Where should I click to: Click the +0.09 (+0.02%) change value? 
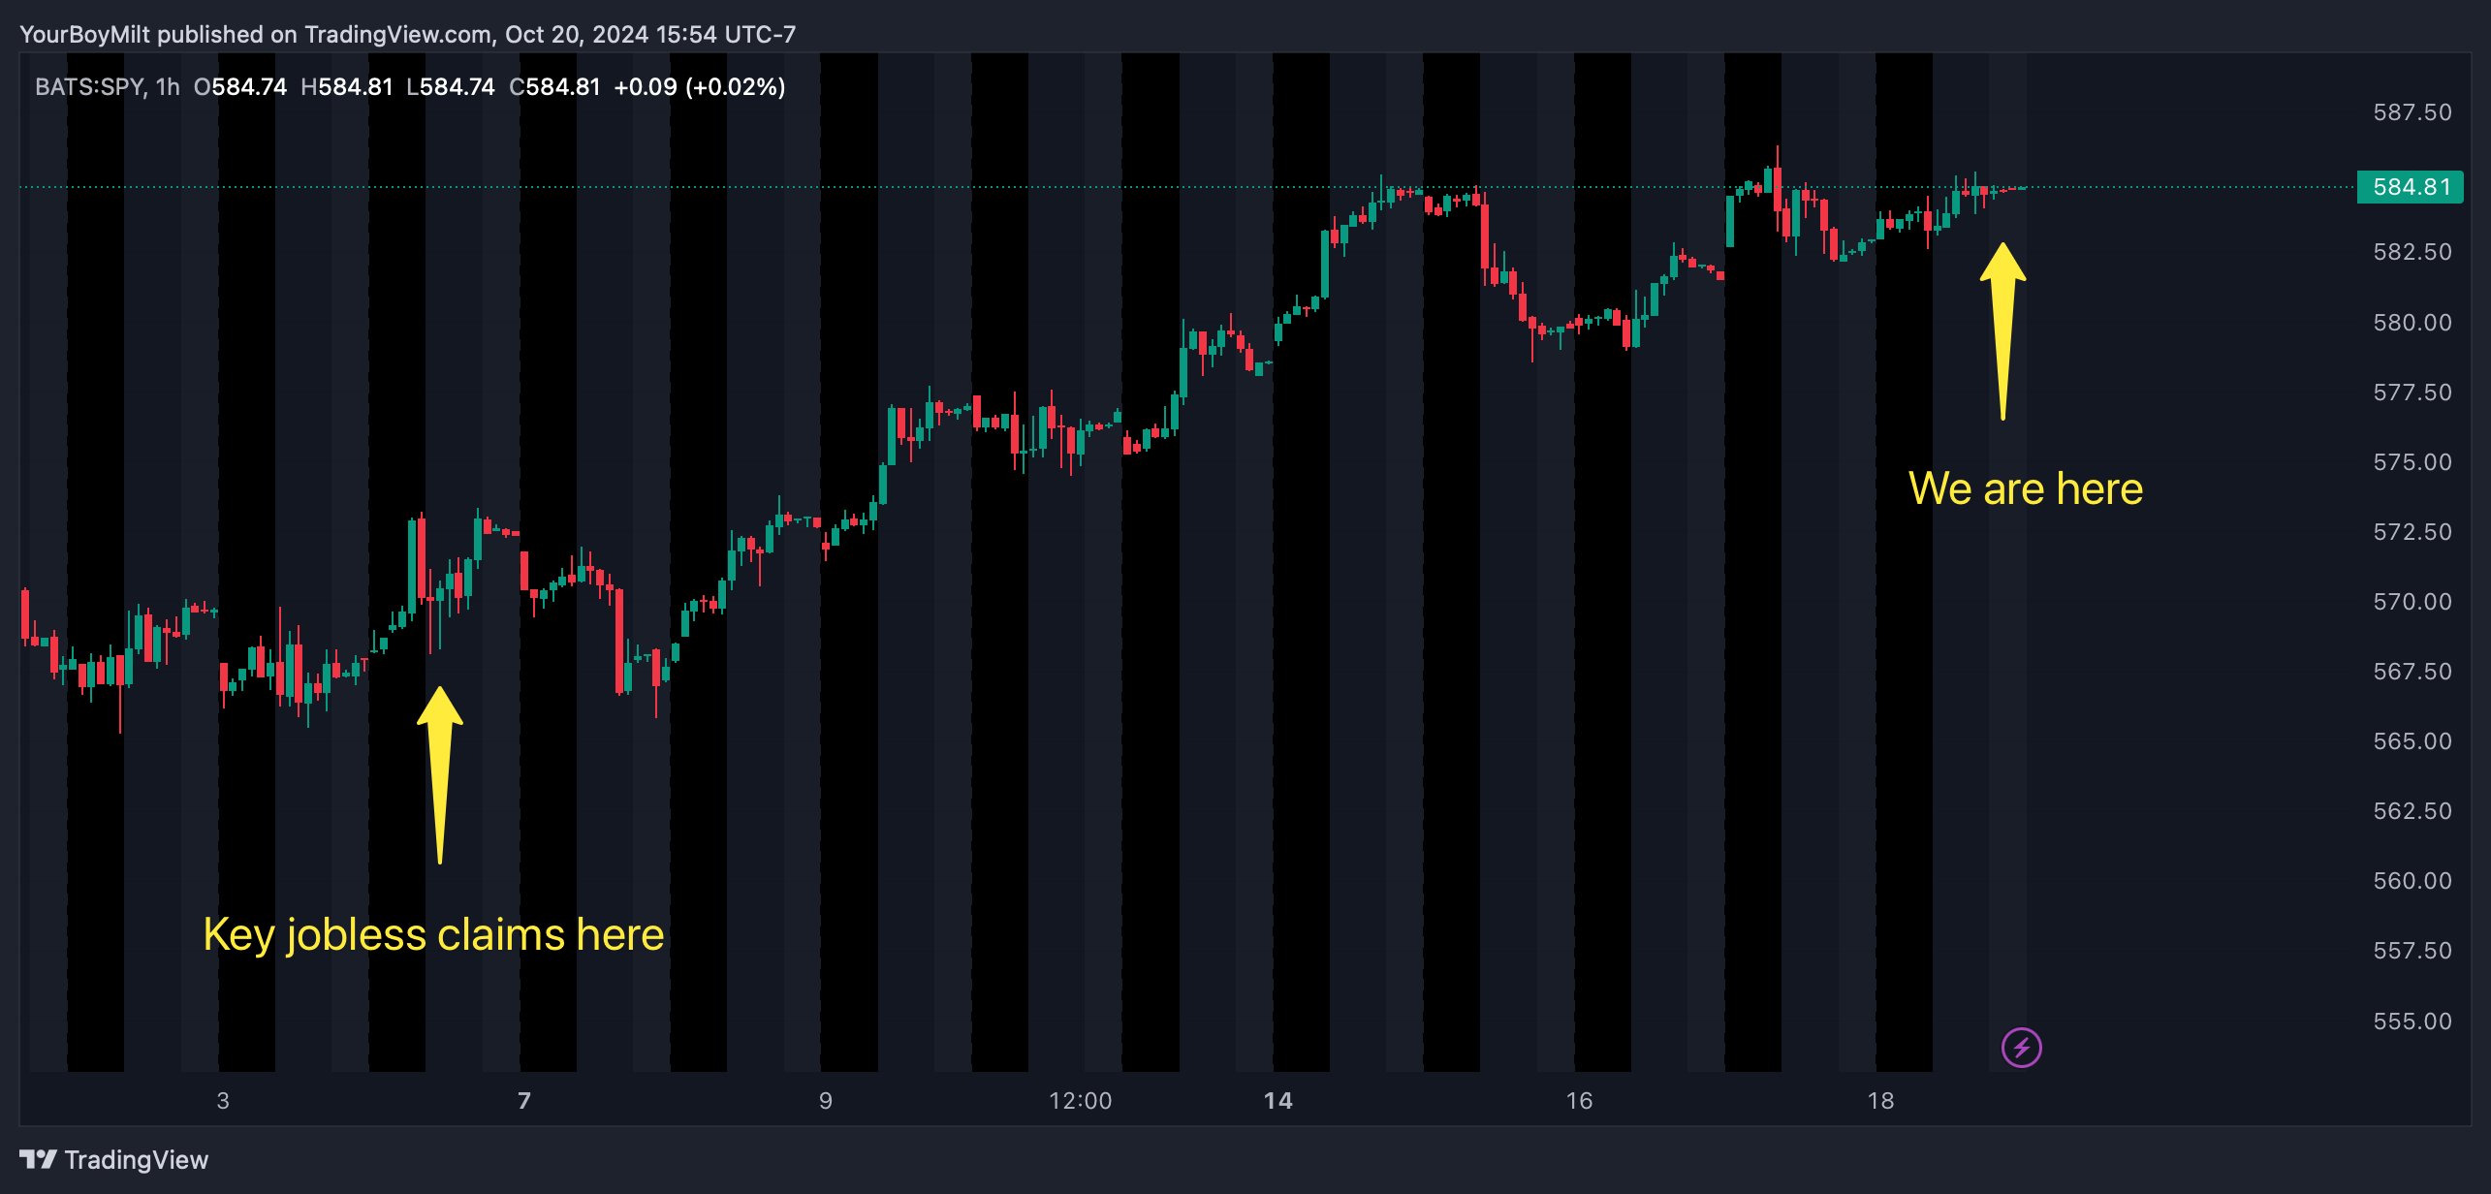[x=699, y=87]
